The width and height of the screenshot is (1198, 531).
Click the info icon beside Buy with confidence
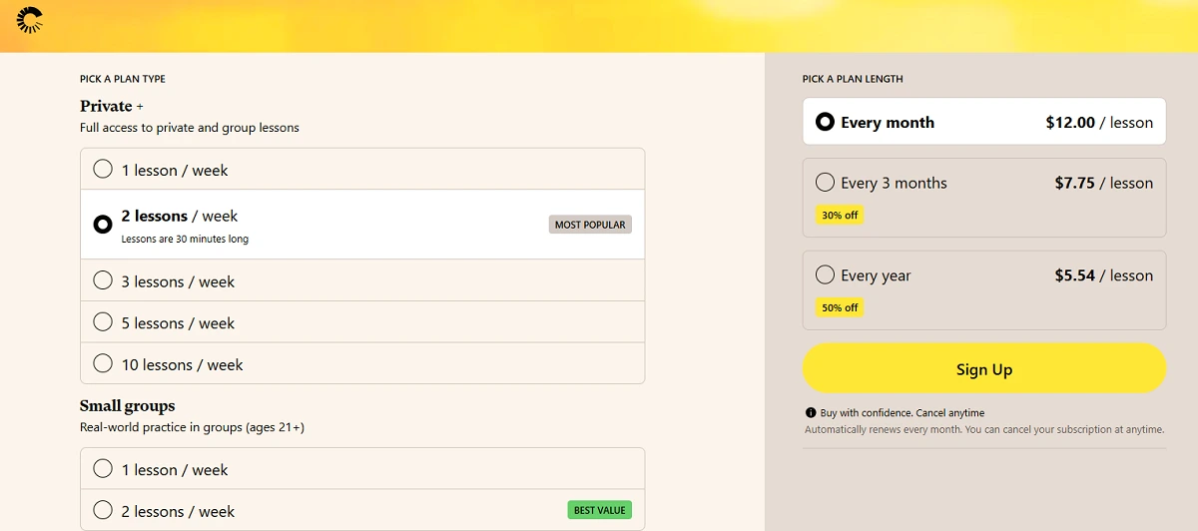[x=811, y=413]
